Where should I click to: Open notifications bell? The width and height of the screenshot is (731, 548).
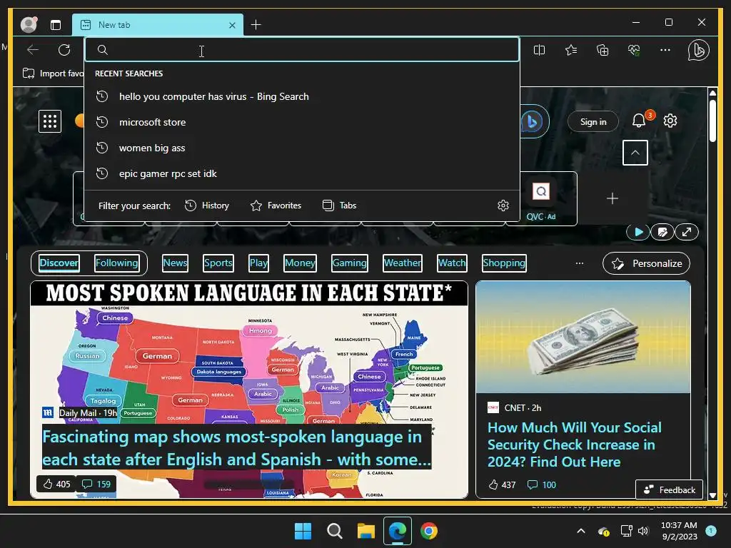639,121
